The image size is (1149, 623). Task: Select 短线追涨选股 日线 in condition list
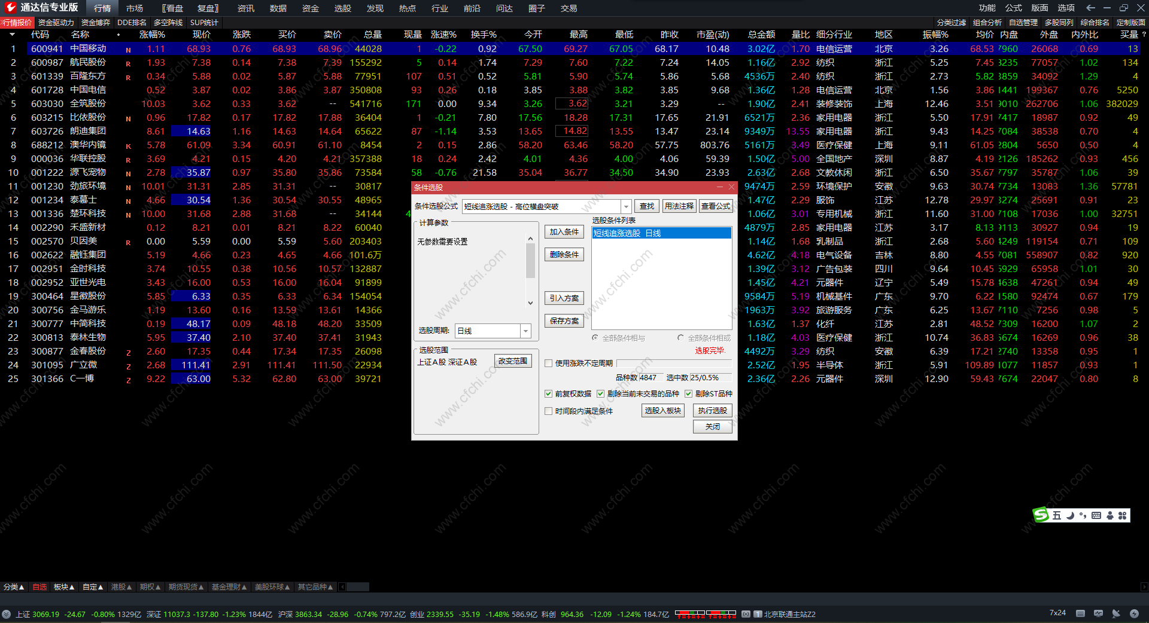pos(661,233)
